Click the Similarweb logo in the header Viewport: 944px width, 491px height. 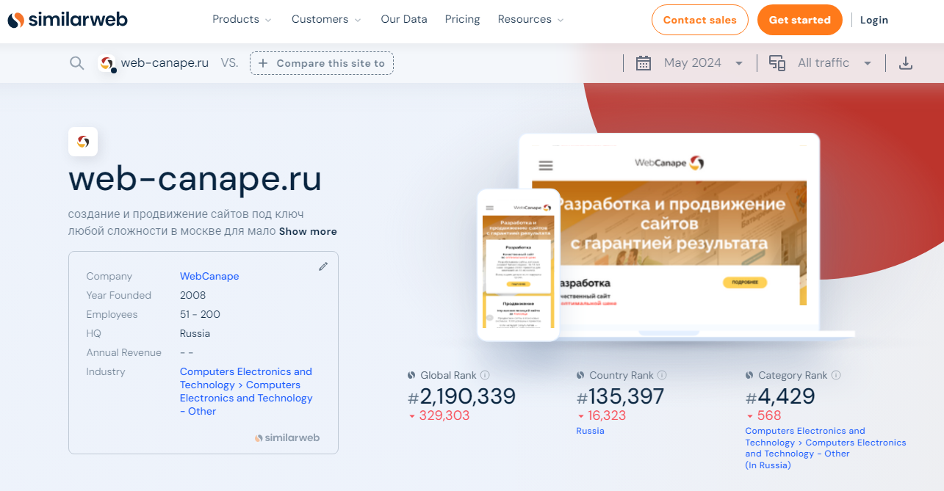pos(68,20)
